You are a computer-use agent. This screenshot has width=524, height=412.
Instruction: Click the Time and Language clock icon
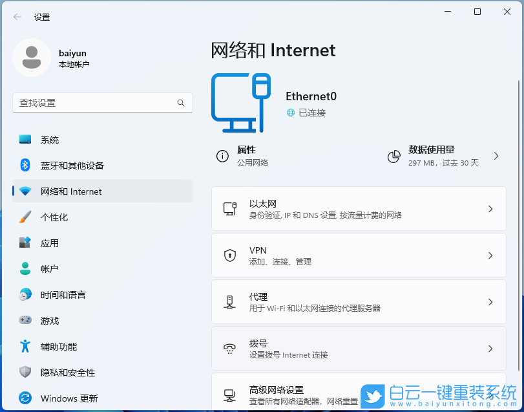point(24,294)
